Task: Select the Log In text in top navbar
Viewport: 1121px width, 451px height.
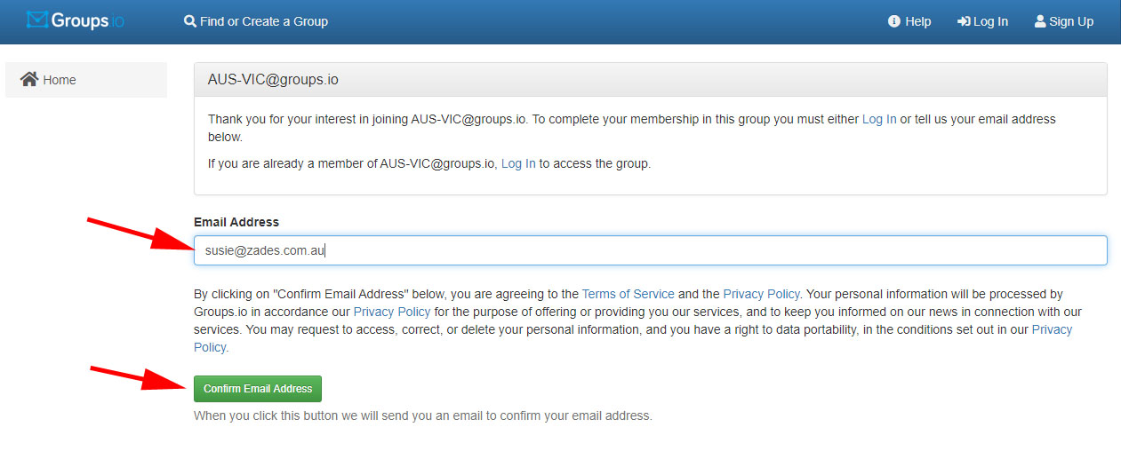Action: [990, 21]
